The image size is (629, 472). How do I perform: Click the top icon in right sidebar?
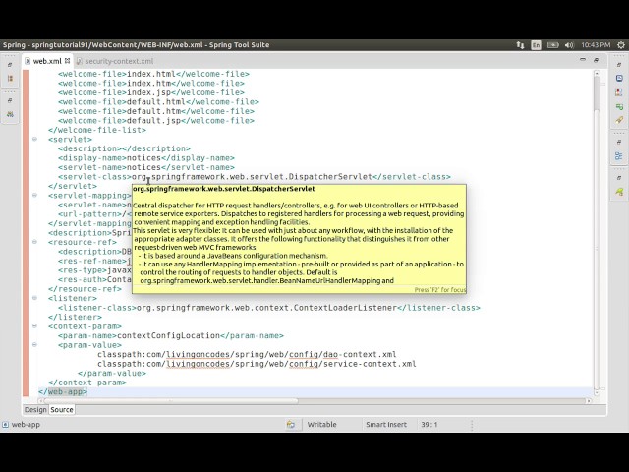tap(618, 64)
